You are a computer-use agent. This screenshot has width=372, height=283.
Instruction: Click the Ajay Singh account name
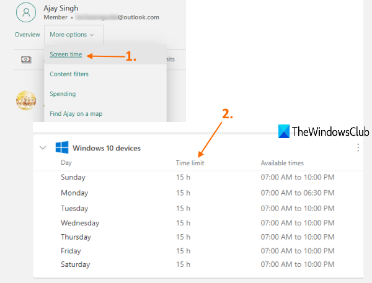pos(61,8)
